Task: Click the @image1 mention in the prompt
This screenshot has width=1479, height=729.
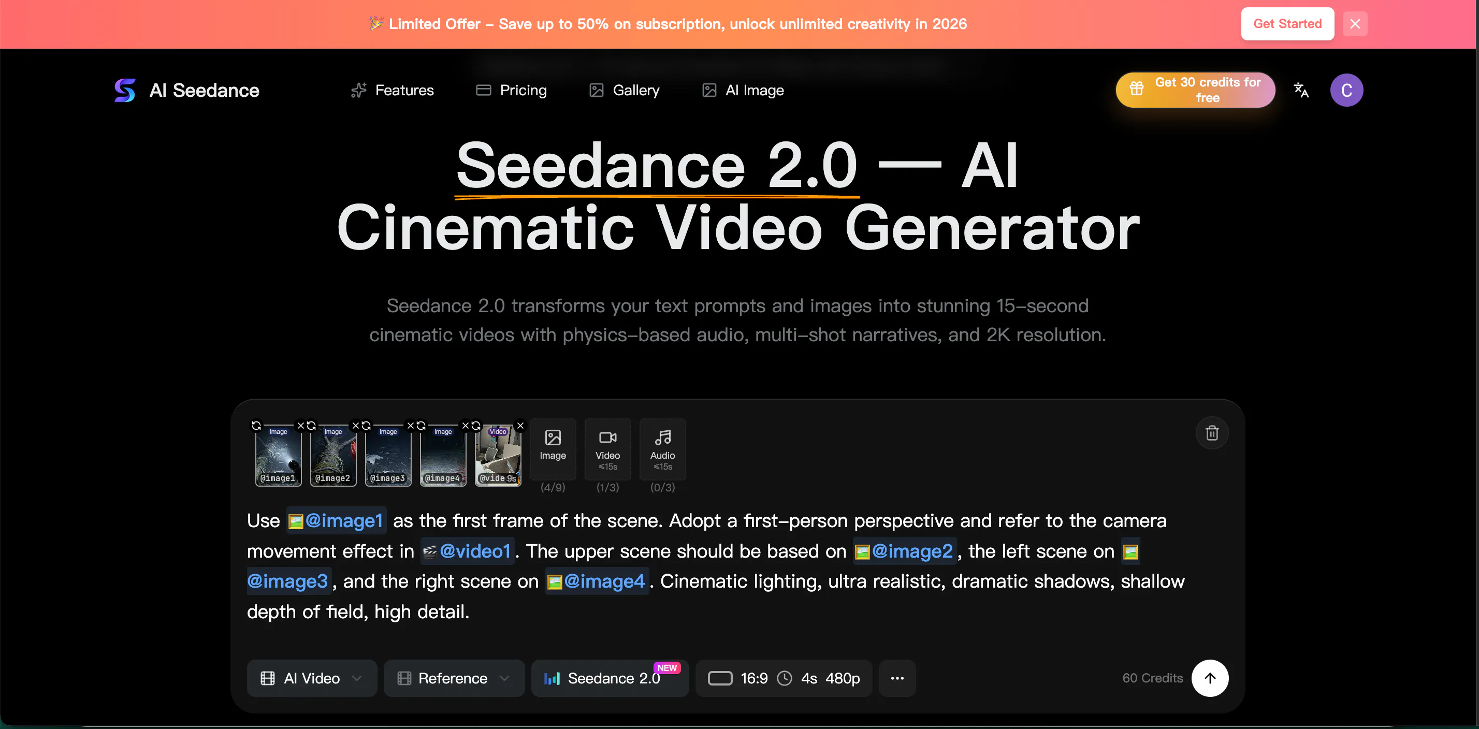Action: tap(337, 521)
